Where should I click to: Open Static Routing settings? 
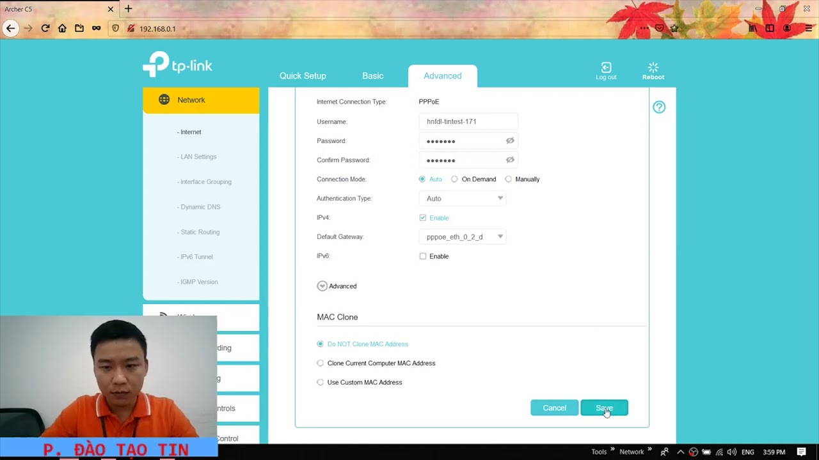tap(198, 232)
